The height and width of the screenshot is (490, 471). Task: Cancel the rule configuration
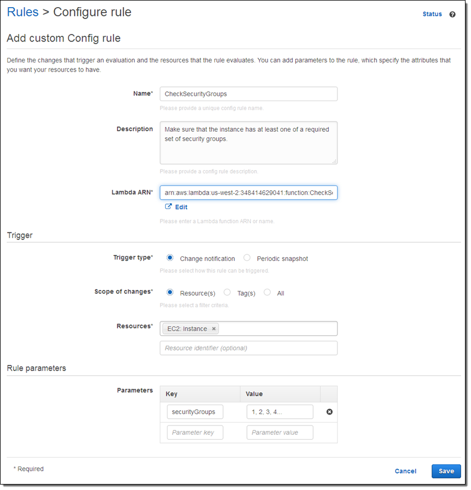tap(405, 471)
